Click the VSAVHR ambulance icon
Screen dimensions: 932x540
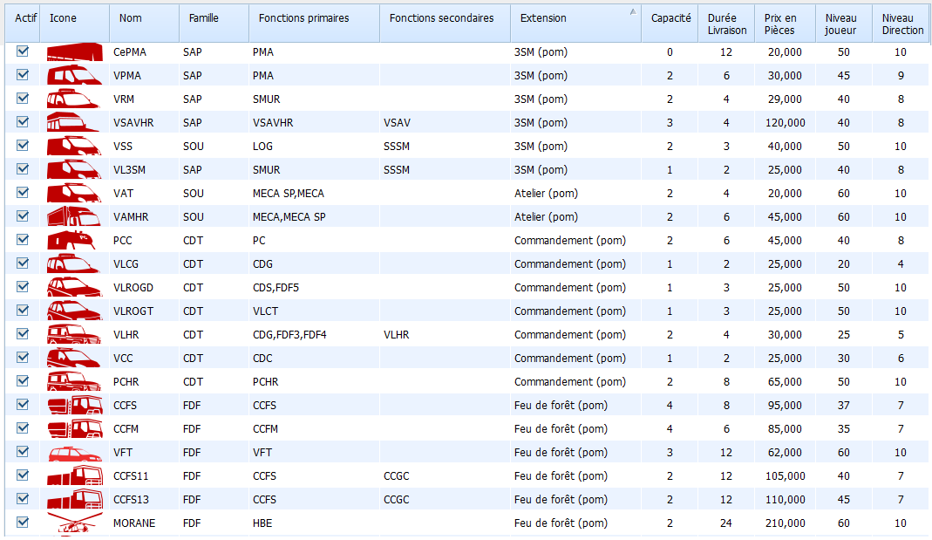point(74,123)
